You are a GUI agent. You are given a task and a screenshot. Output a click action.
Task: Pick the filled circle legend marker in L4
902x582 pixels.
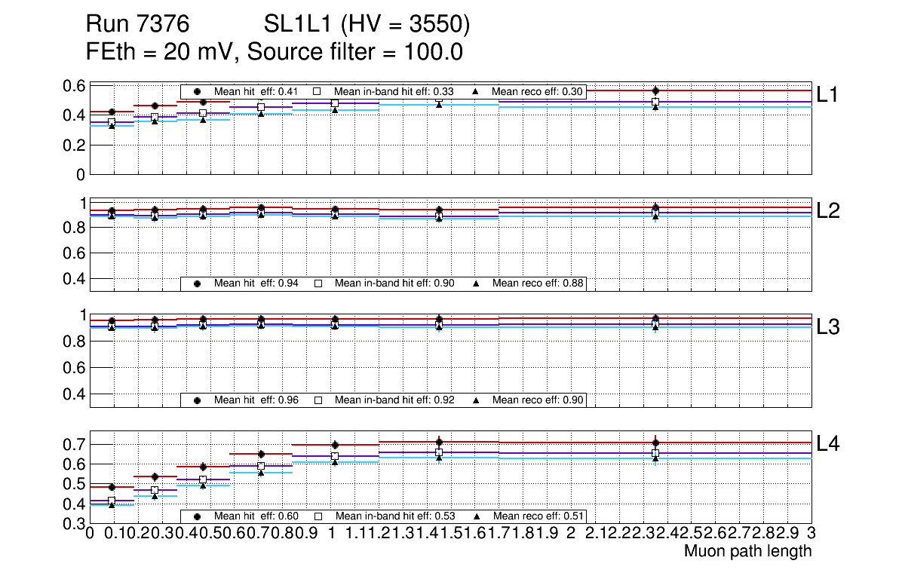(198, 516)
